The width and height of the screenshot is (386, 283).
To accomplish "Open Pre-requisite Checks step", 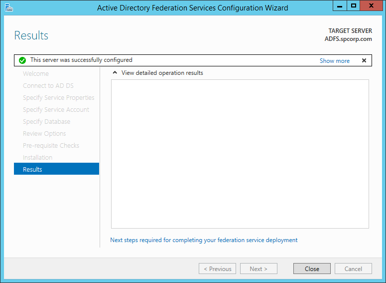I will (x=51, y=145).
